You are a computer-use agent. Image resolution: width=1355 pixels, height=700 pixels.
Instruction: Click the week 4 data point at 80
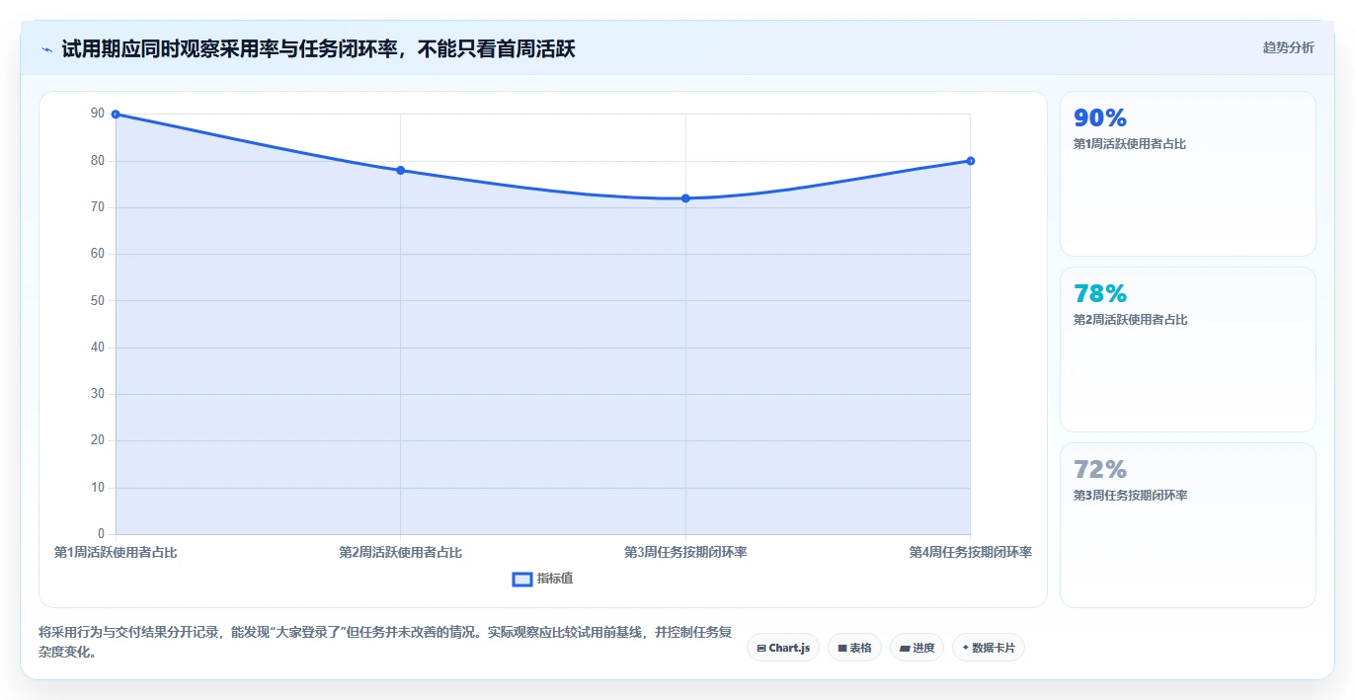(x=970, y=161)
